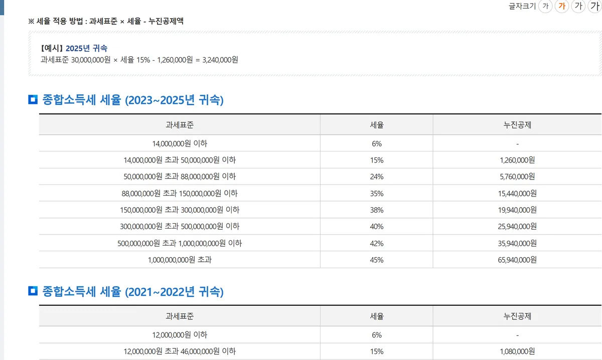
Task: Click the '65,940,000원' deduction cell
Action: pyautogui.click(x=517, y=260)
